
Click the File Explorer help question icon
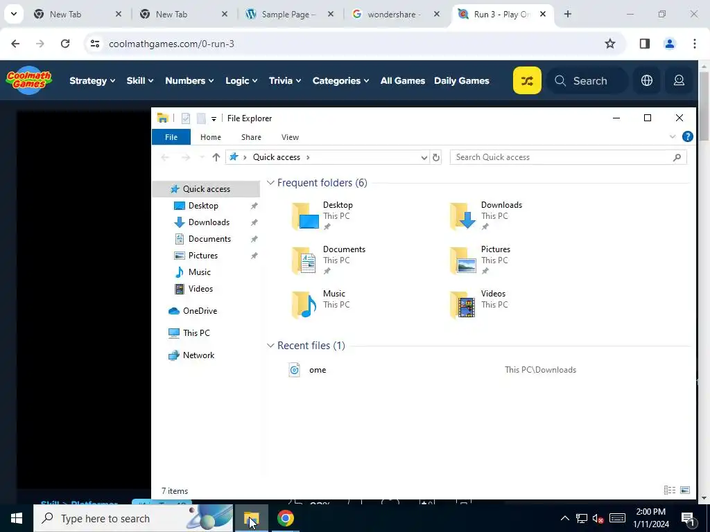687,136
